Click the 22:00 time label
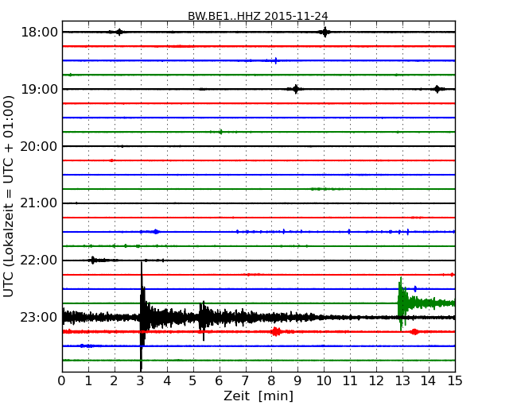 pyautogui.click(x=39, y=261)
